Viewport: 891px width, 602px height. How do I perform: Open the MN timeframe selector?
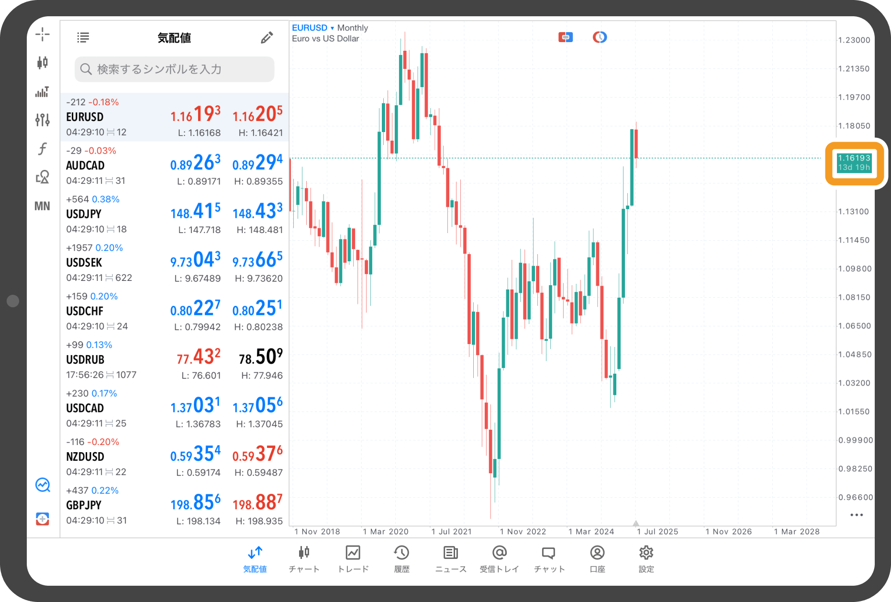click(x=42, y=206)
